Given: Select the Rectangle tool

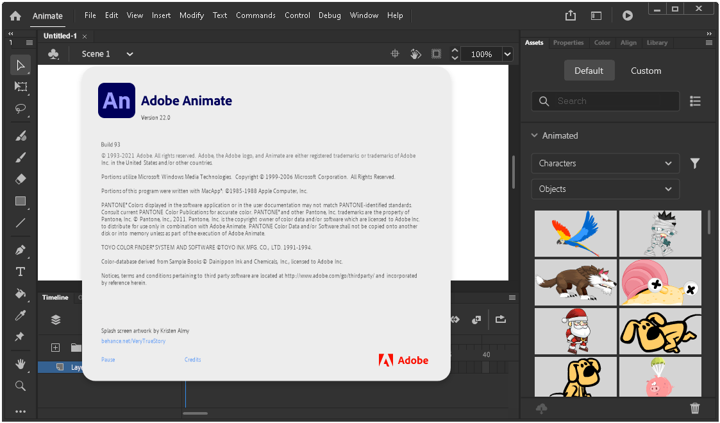Looking at the screenshot, I should click(21, 201).
